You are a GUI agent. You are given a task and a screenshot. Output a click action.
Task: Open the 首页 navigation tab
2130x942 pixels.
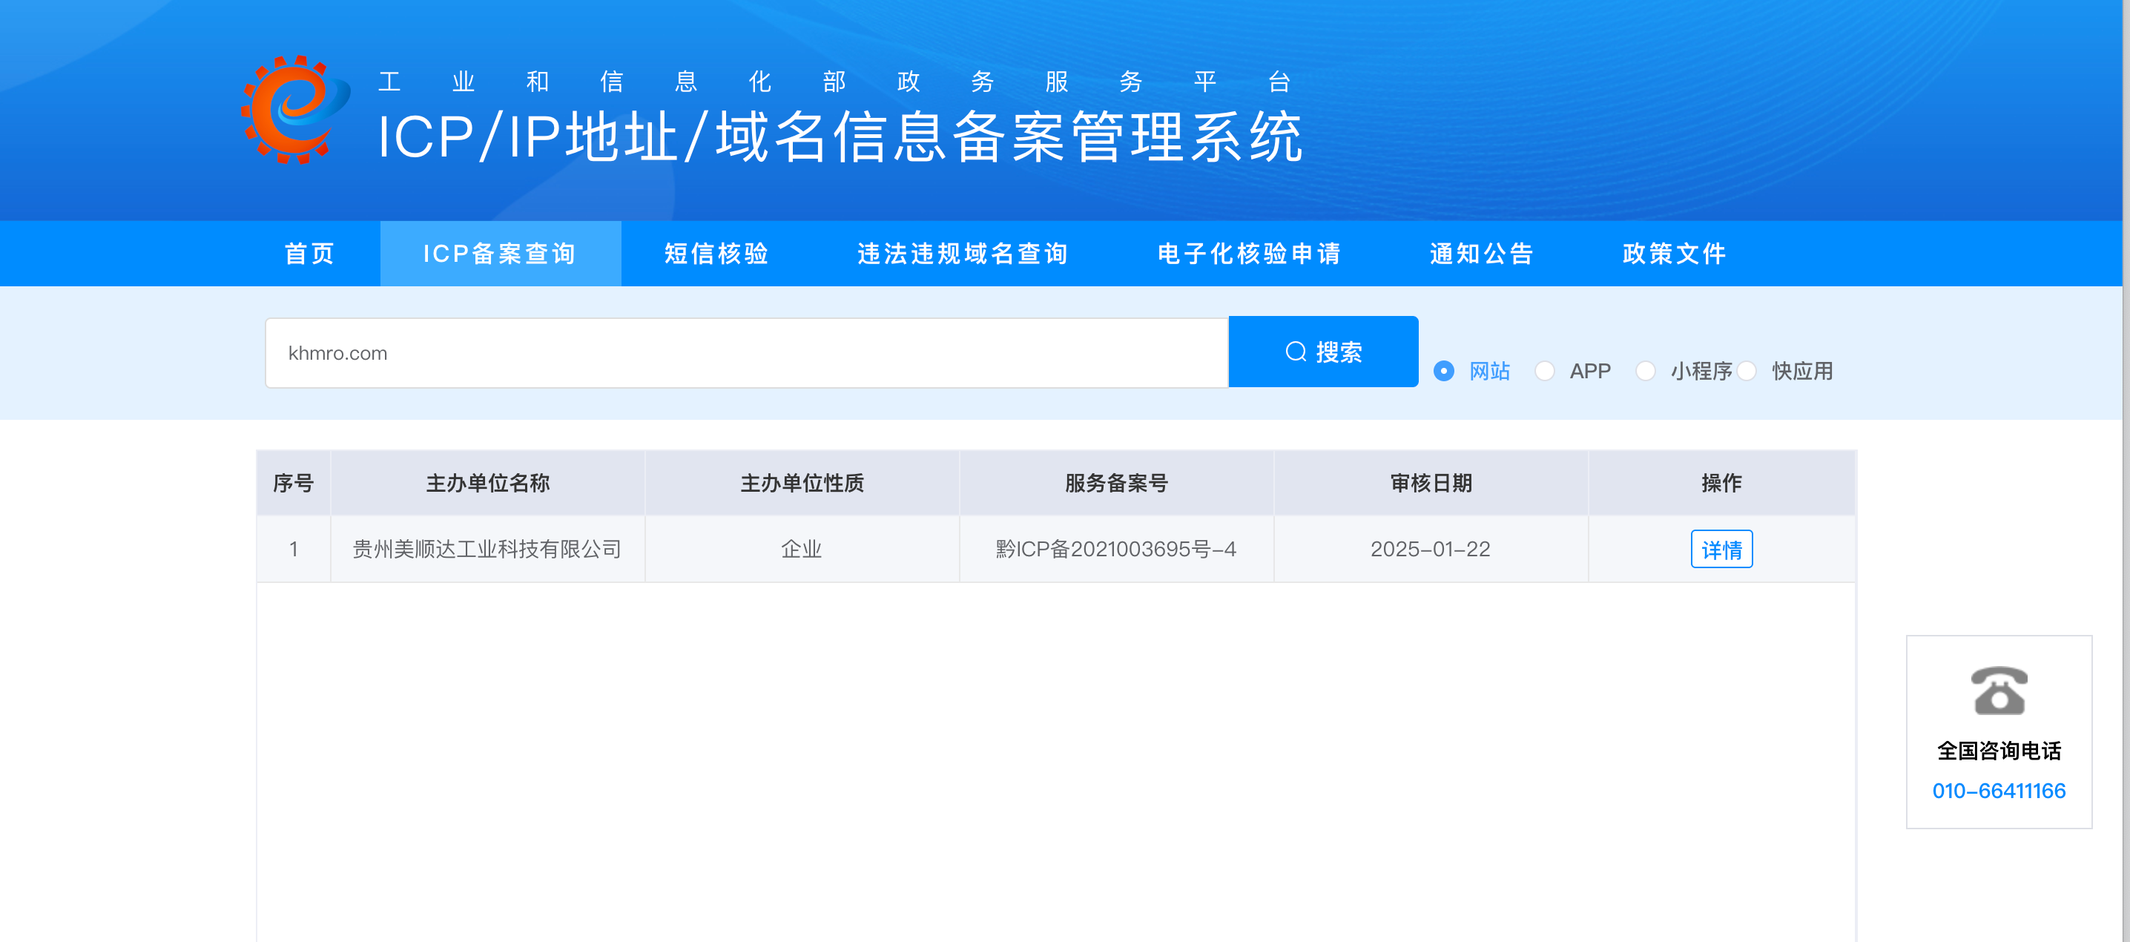point(310,253)
